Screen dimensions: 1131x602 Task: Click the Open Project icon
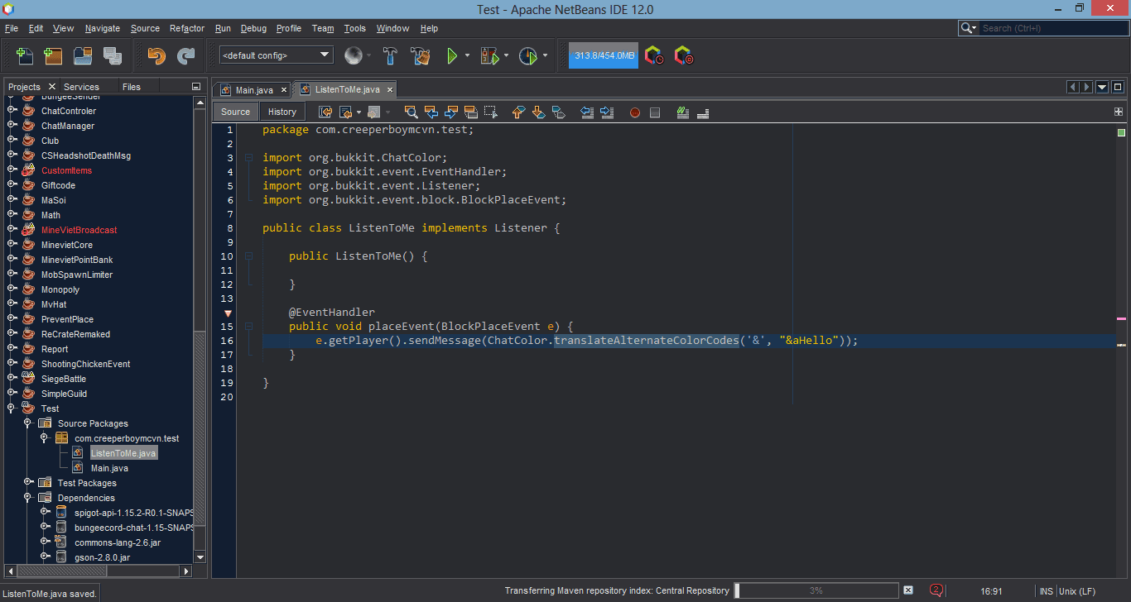coord(82,55)
